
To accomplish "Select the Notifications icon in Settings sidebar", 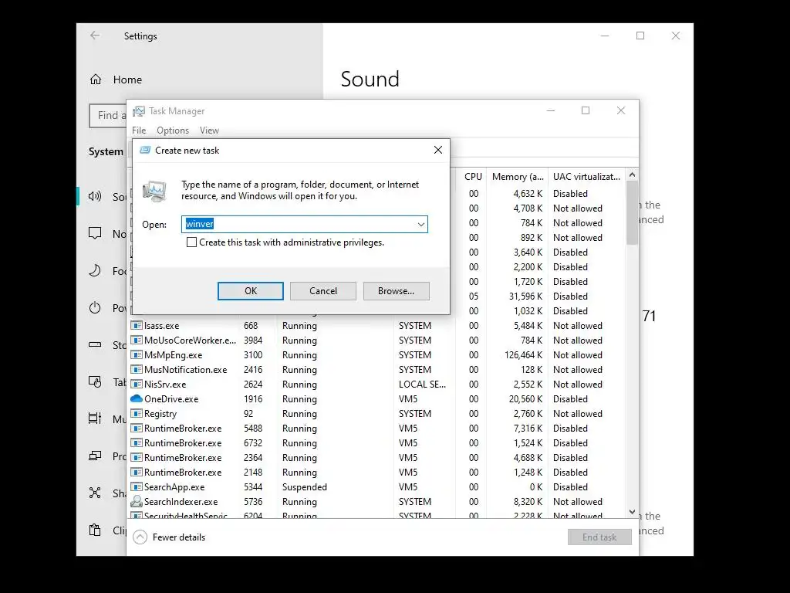I will [x=95, y=233].
